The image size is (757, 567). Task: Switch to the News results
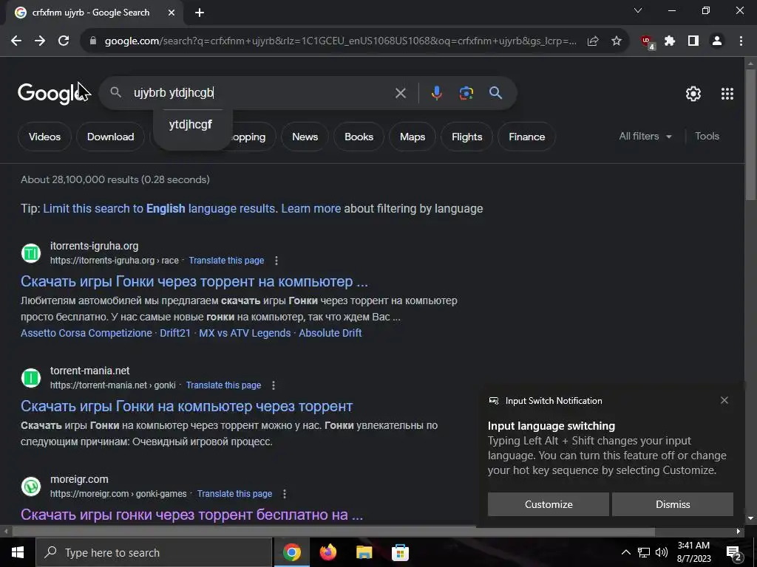point(305,137)
